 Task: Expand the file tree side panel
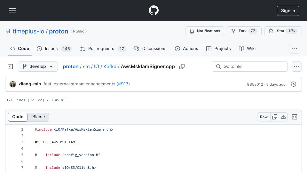point(10,67)
